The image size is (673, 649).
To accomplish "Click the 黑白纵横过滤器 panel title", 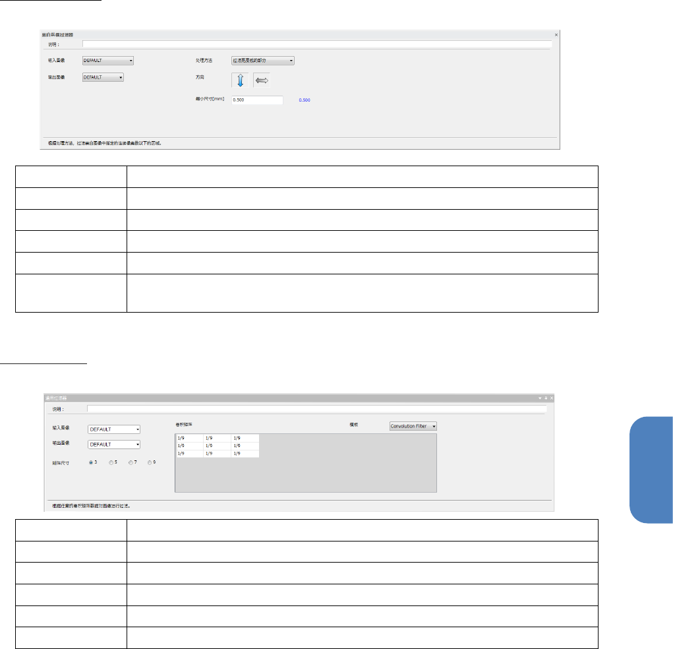I will 57,35.
